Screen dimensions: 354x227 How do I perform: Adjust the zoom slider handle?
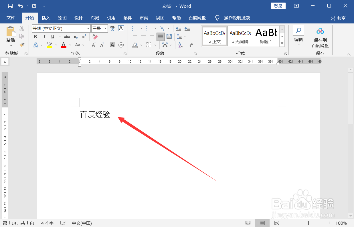pos(308,223)
